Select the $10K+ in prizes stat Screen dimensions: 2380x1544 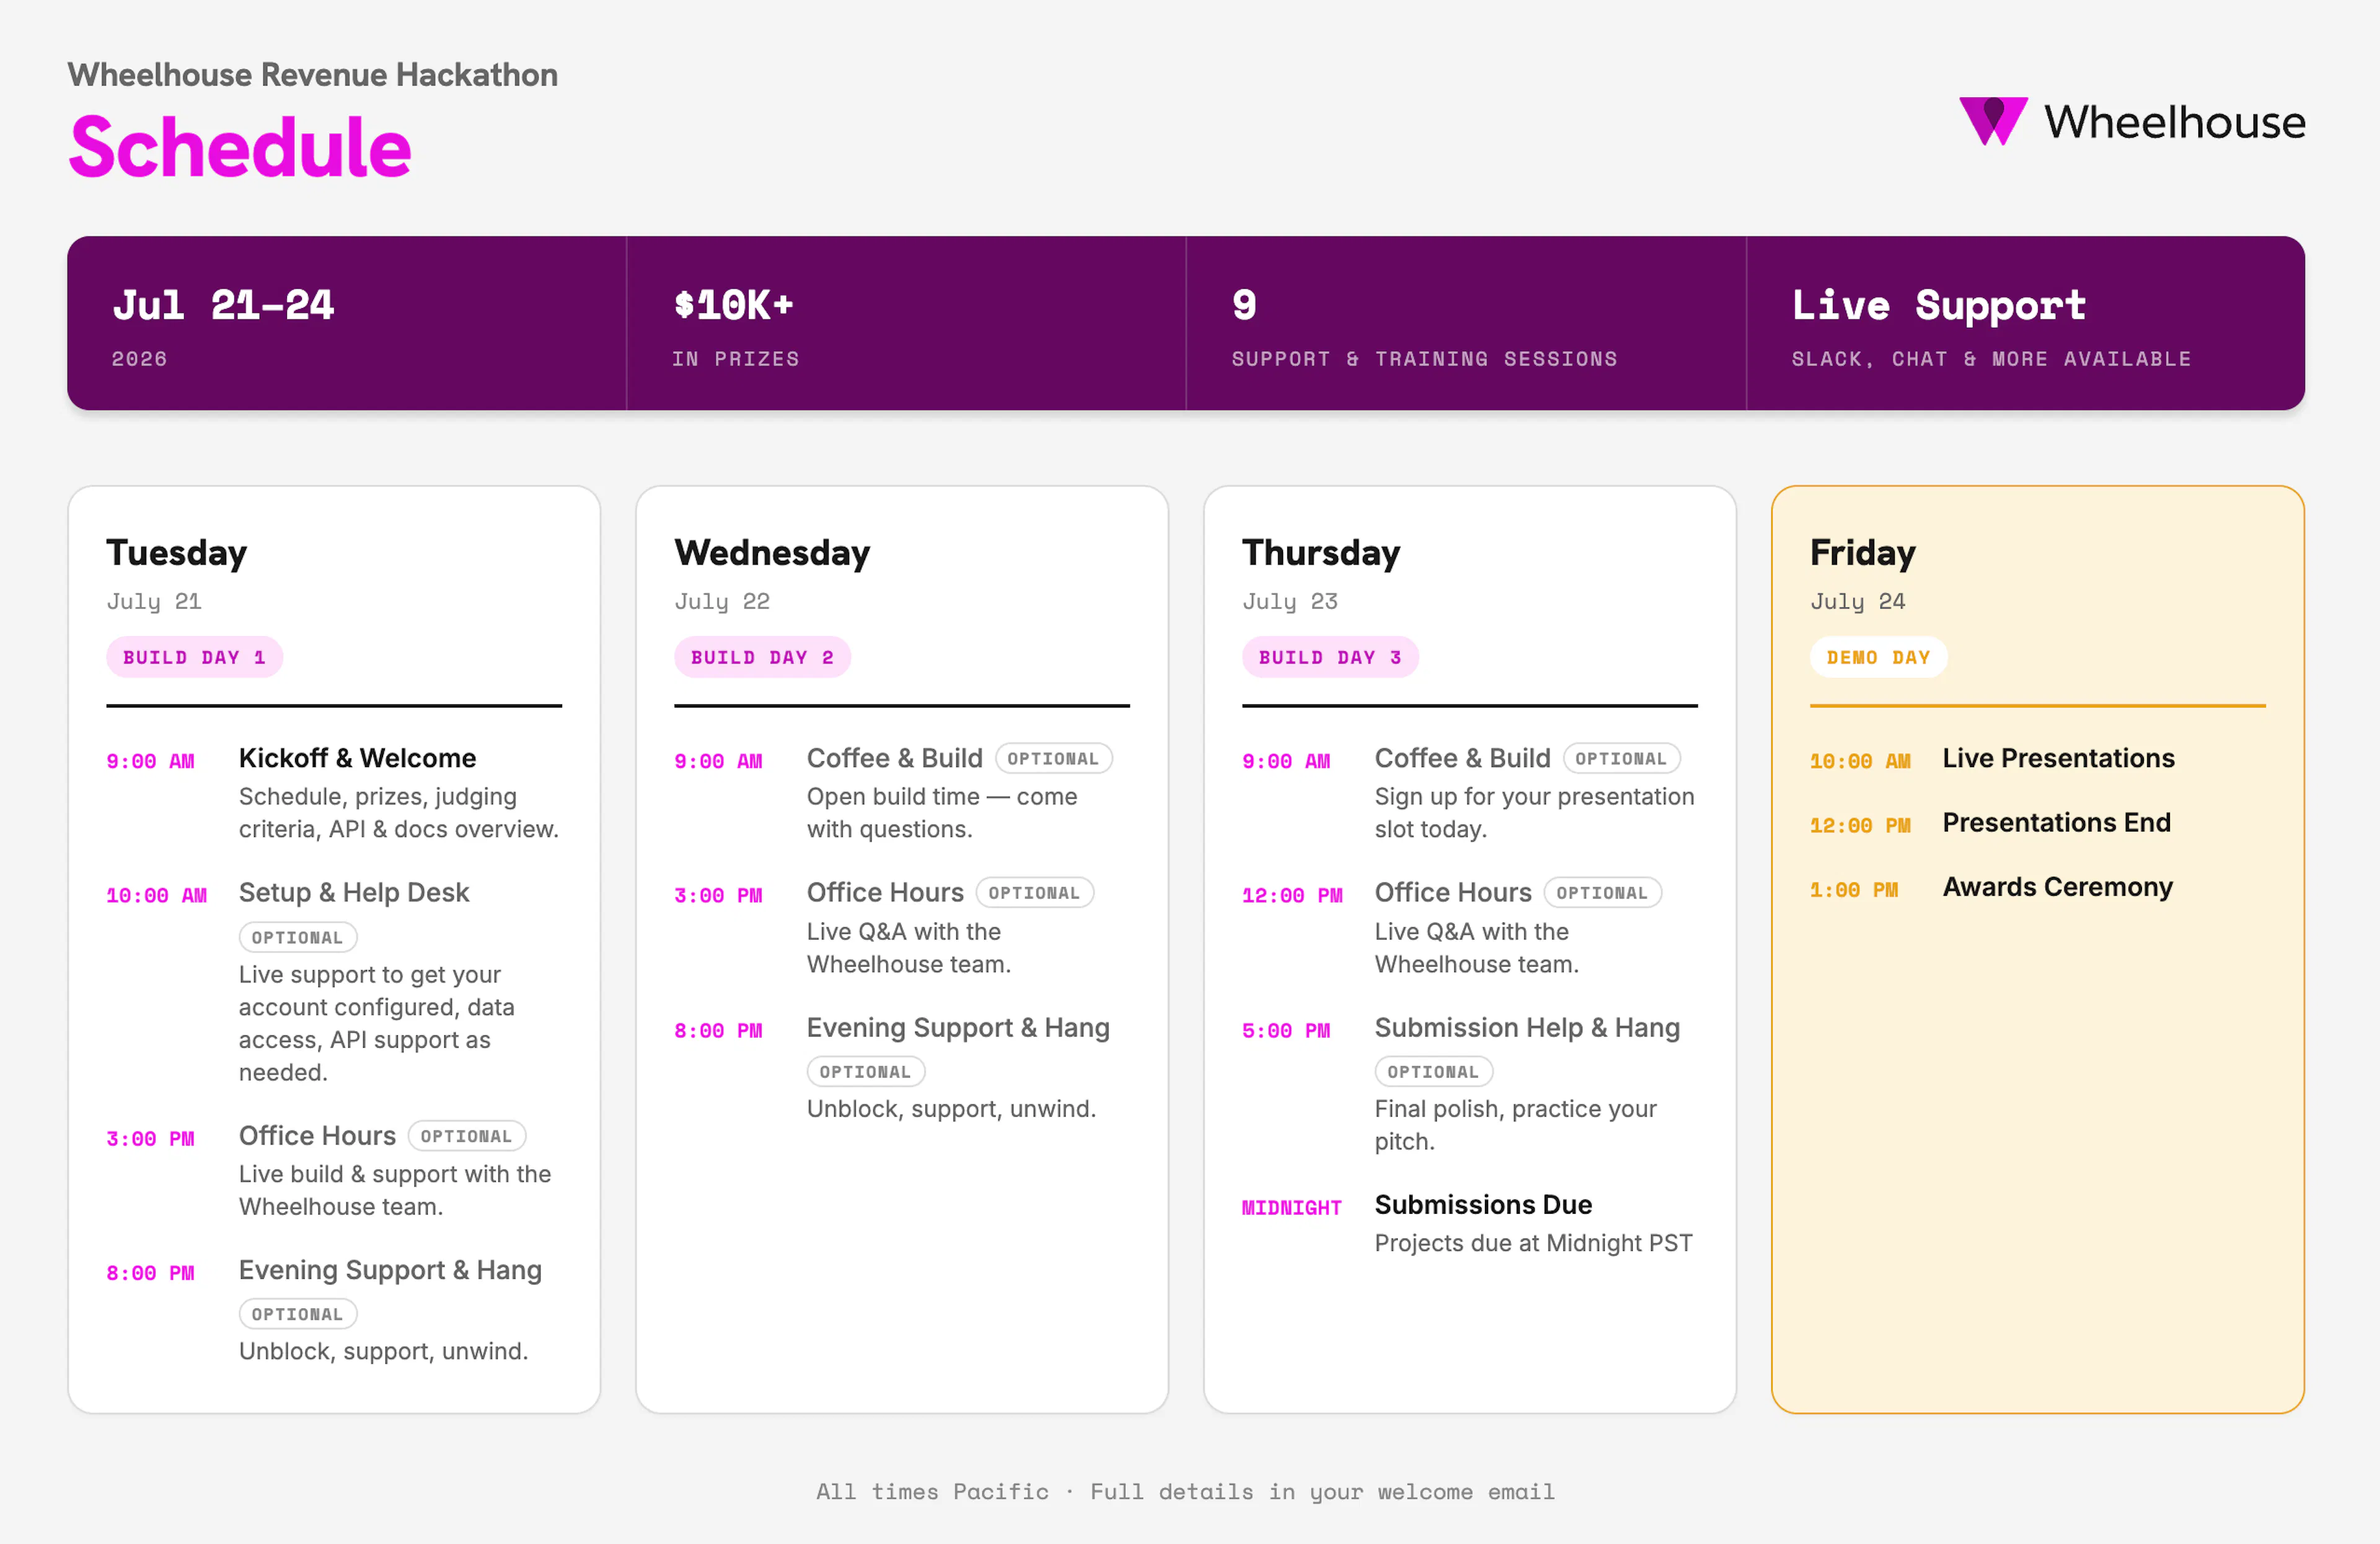906,324
